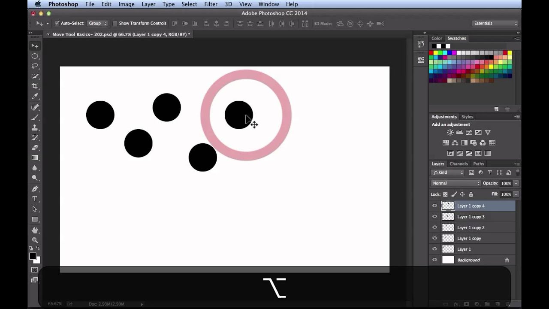Switch to the Paths tab
Image resolution: width=549 pixels, height=309 pixels.
pos(479,164)
